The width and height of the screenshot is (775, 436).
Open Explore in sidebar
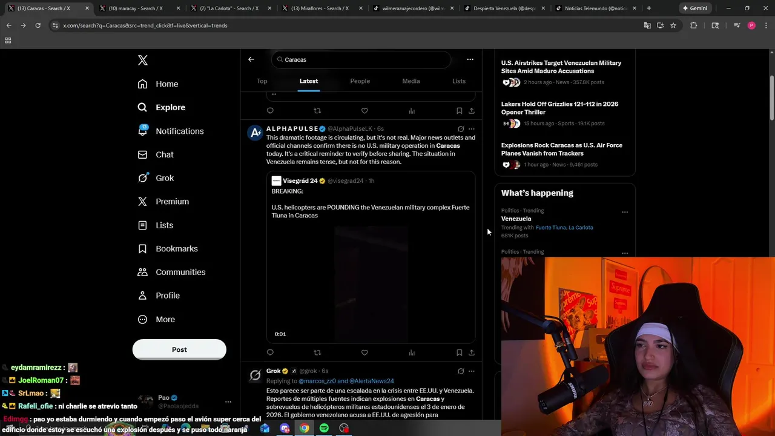(x=162, y=107)
